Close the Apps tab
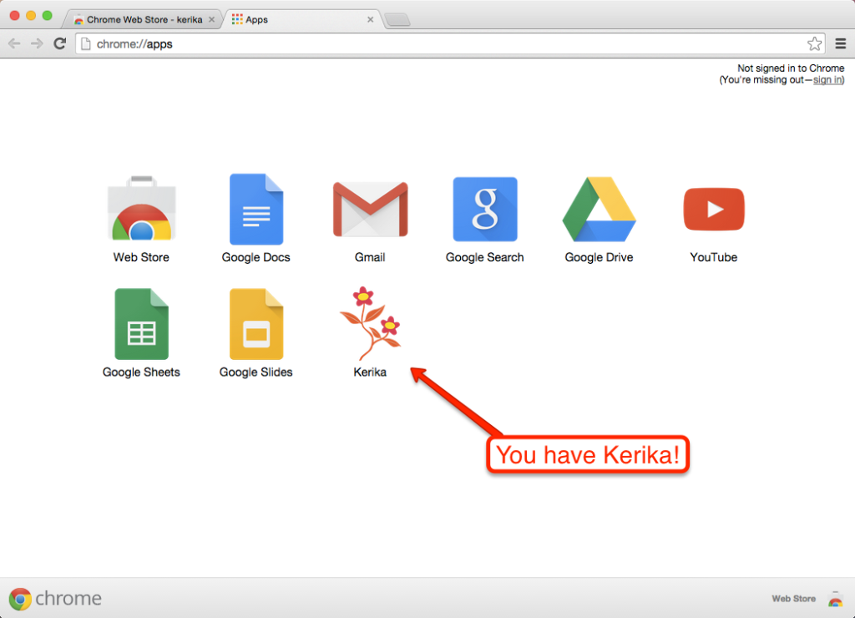Image resolution: width=855 pixels, height=618 pixels. click(370, 20)
